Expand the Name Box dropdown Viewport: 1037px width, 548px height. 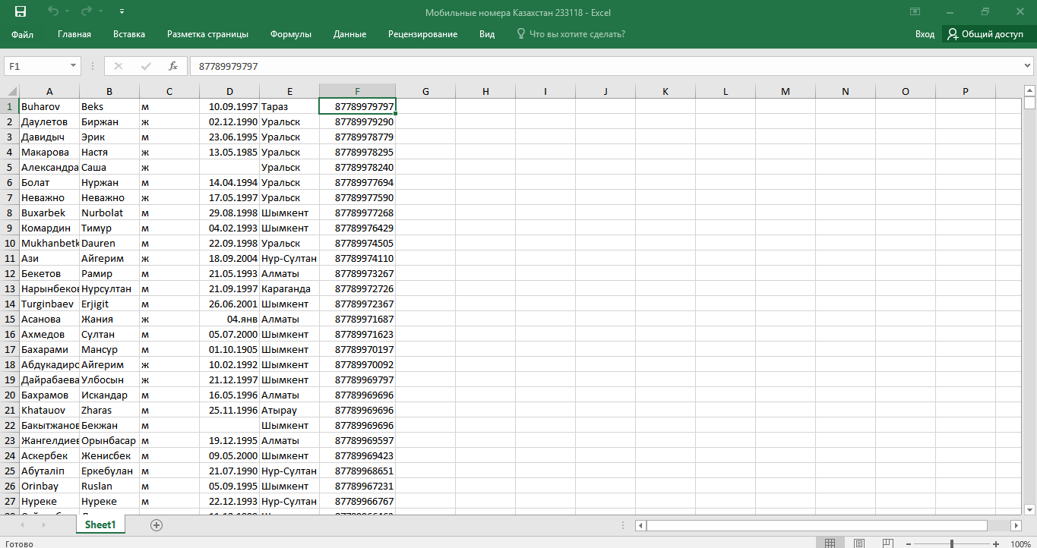[x=74, y=66]
